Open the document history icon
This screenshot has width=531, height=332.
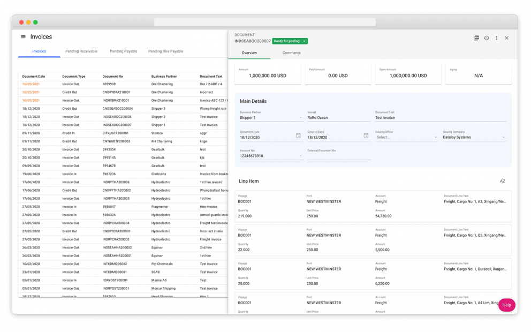tap(487, 38)
